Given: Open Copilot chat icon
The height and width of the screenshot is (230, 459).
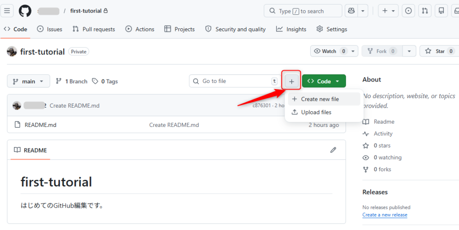Looking at the screenshot, I should 352,11.
